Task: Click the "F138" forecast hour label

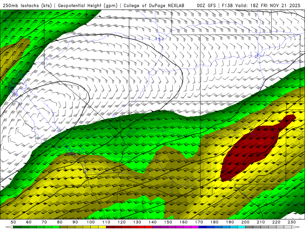Action: pyautogui.click(x=228, y=6)
